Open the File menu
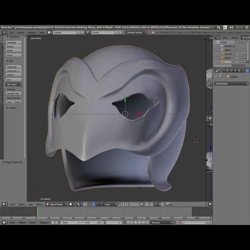The width and height of the screenshot is (250, 250). [x=12, y=32]
